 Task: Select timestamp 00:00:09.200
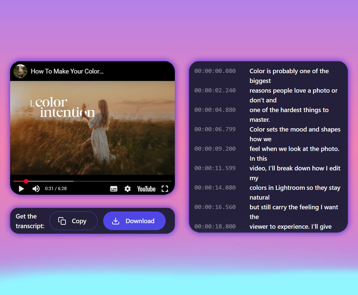215,149
